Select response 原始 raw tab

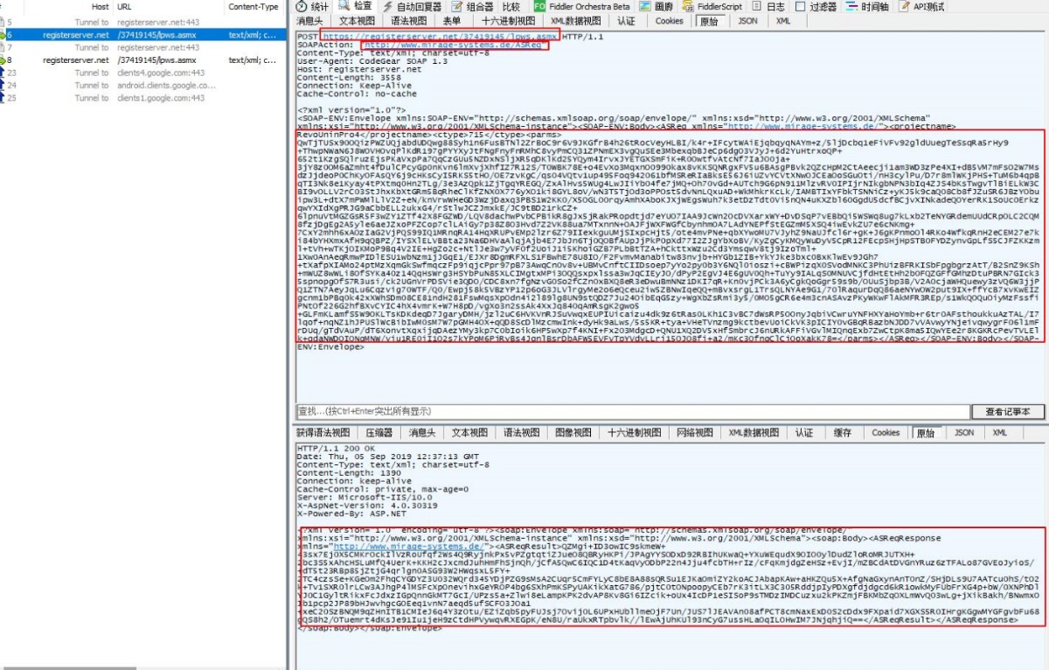click(x=925, y=433)
